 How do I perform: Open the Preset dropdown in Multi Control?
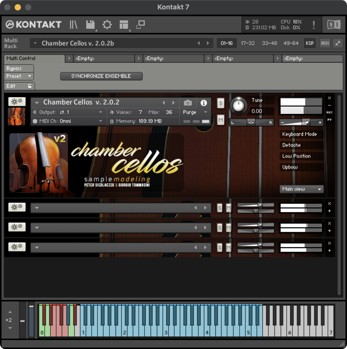click(x=19, y=76)
